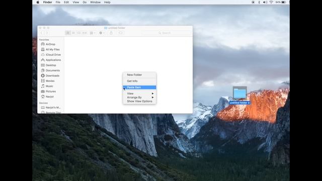This screenshot has width=322, height=181.
Task: Focus the Finder Search field
Action: pos(167,33)
